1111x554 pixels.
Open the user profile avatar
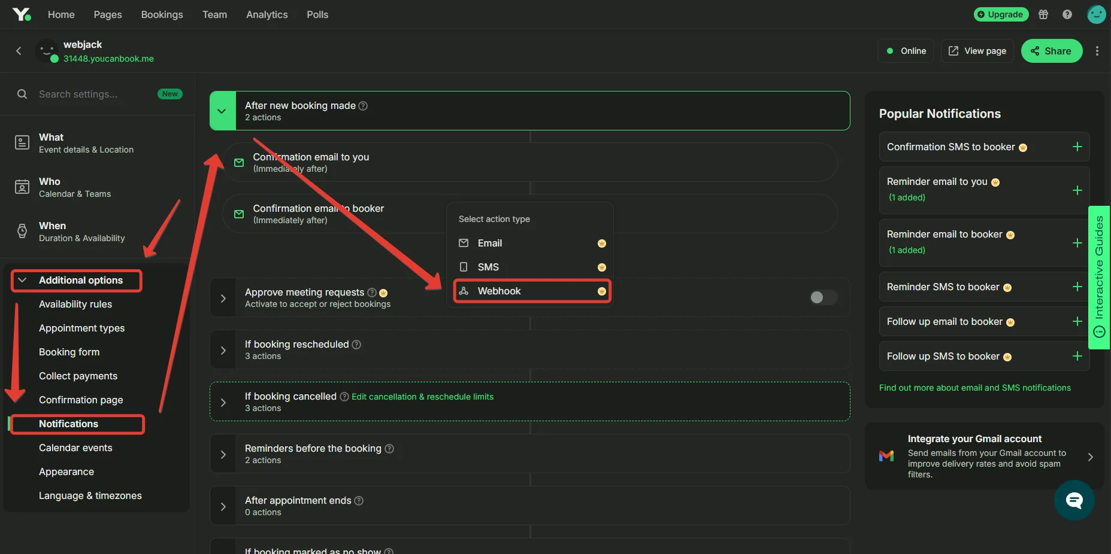[x=1097, y=14]
